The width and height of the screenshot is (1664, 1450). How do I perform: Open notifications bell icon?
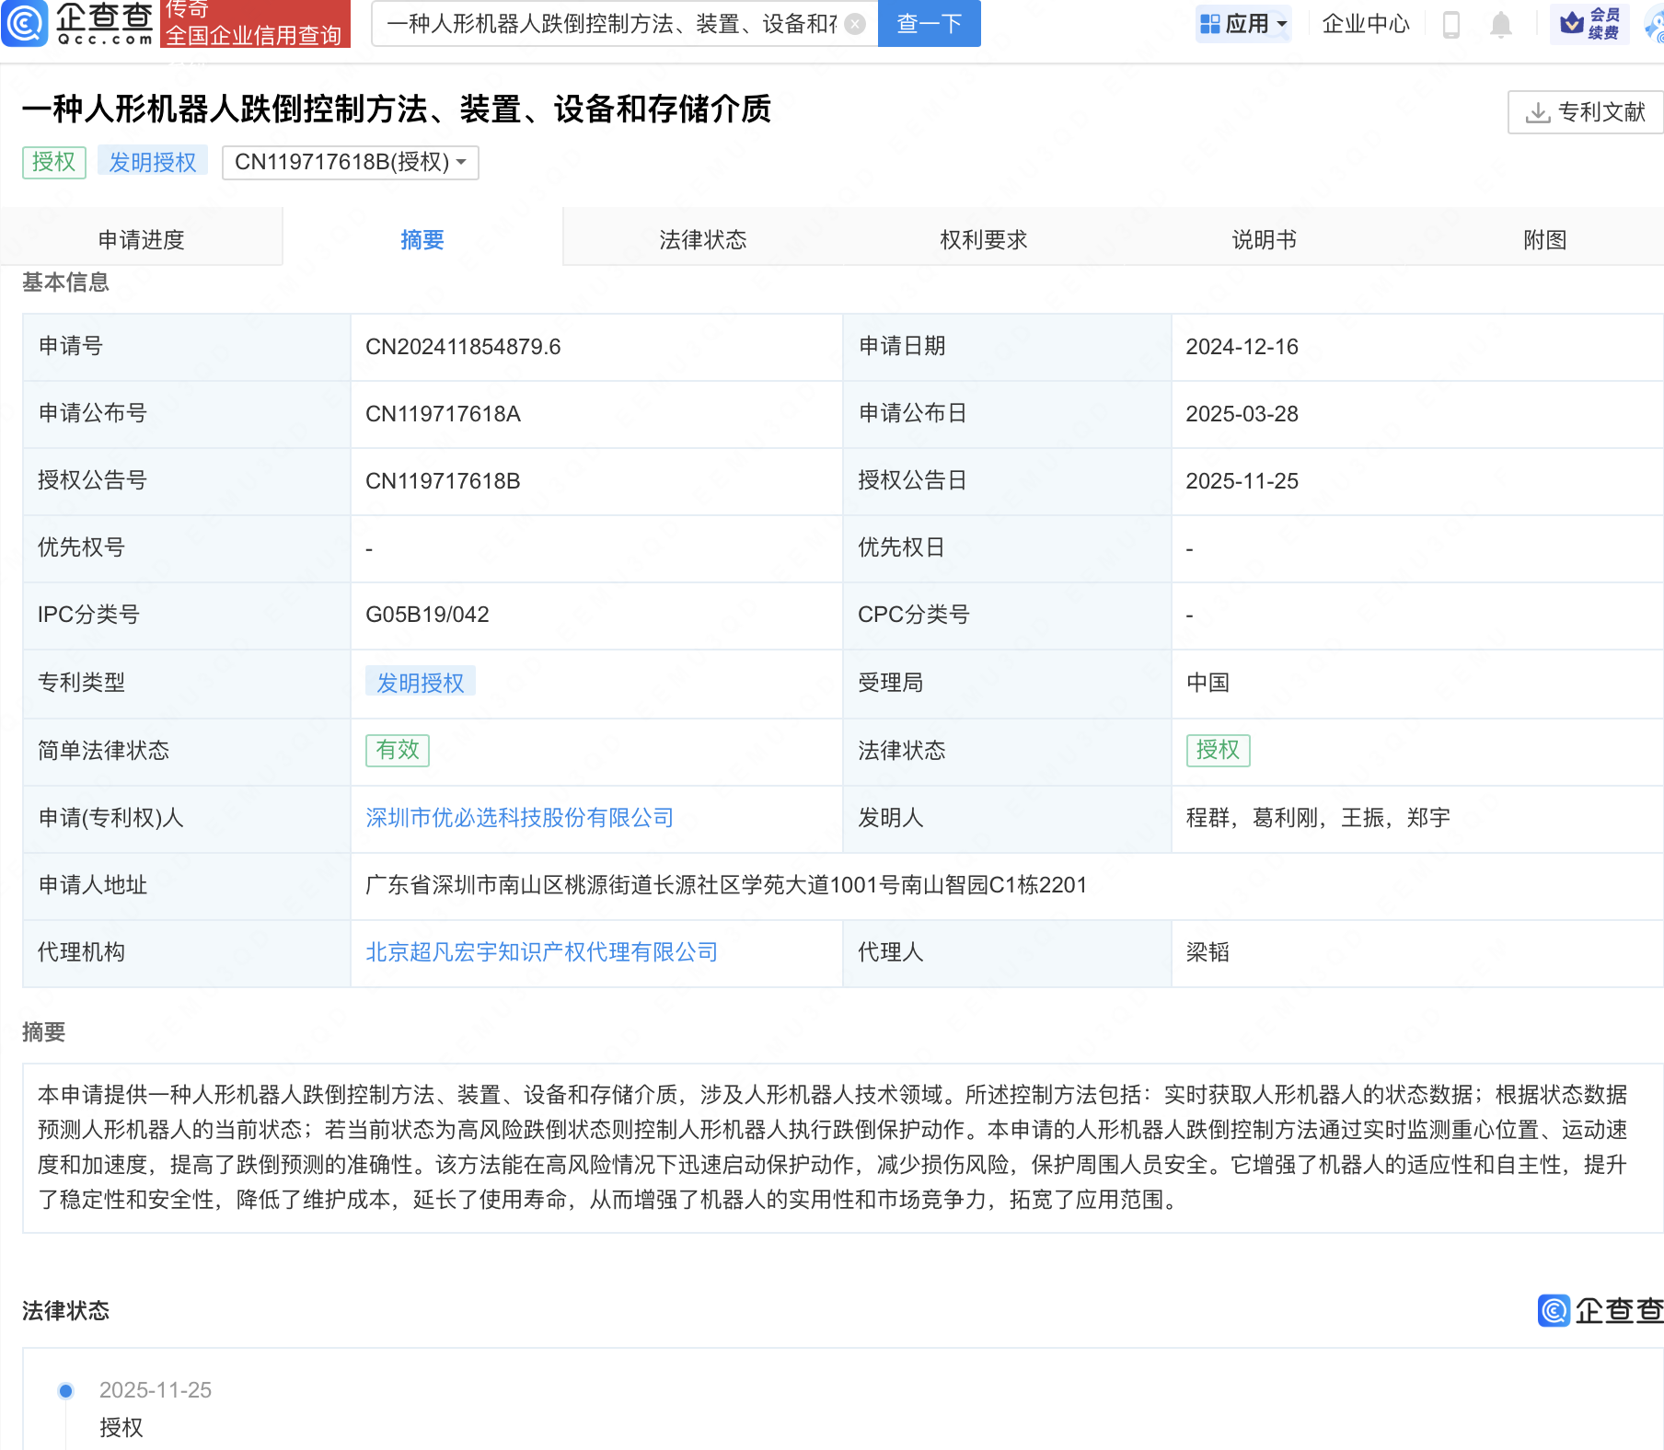(1500, 24)
